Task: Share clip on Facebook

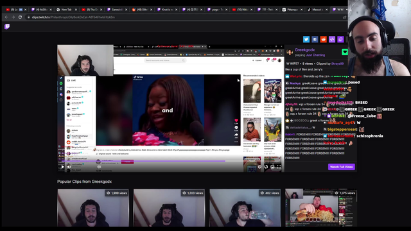Action: pyautogui.click(x=315, y=39)
